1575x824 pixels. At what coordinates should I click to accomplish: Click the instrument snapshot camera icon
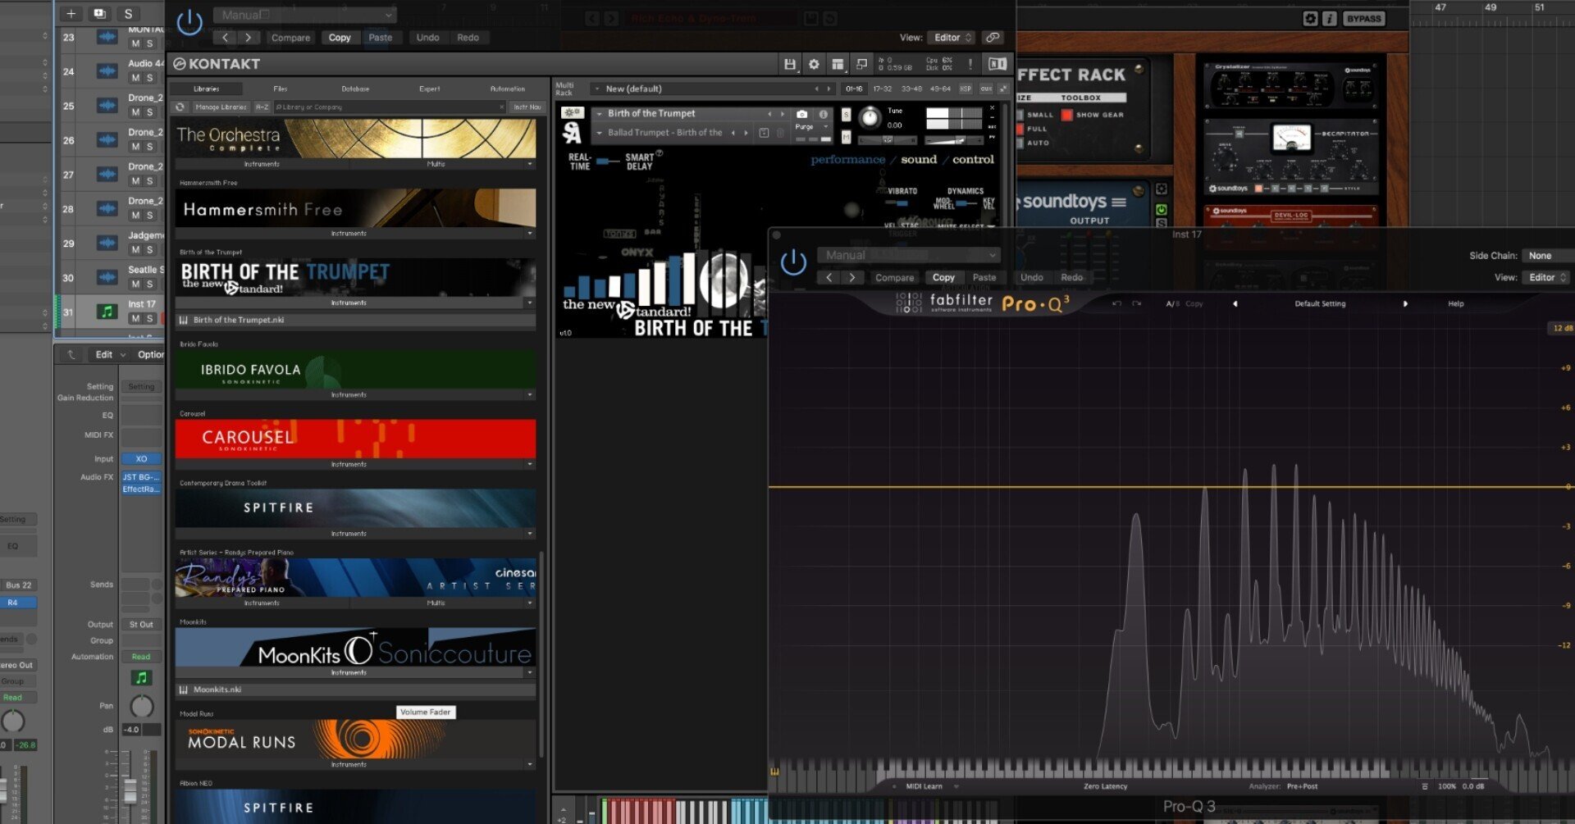[801, 114]
